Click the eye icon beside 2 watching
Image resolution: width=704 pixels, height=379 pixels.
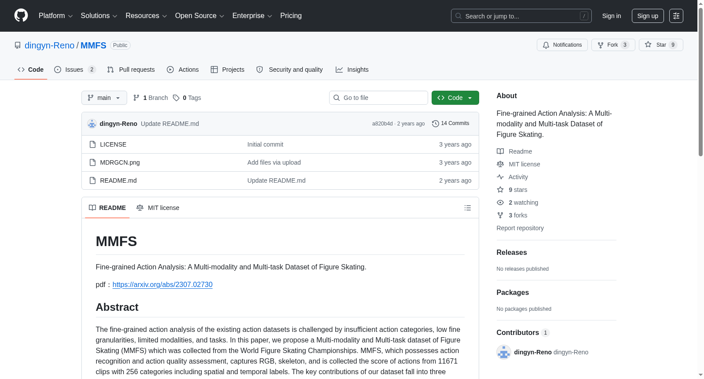[x=500, y=202]
